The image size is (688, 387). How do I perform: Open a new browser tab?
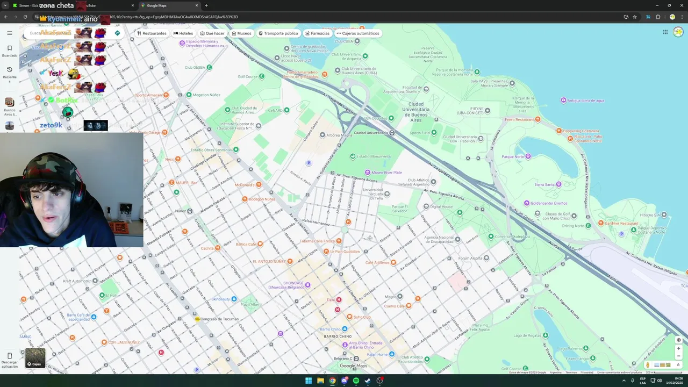coord(206,5)
